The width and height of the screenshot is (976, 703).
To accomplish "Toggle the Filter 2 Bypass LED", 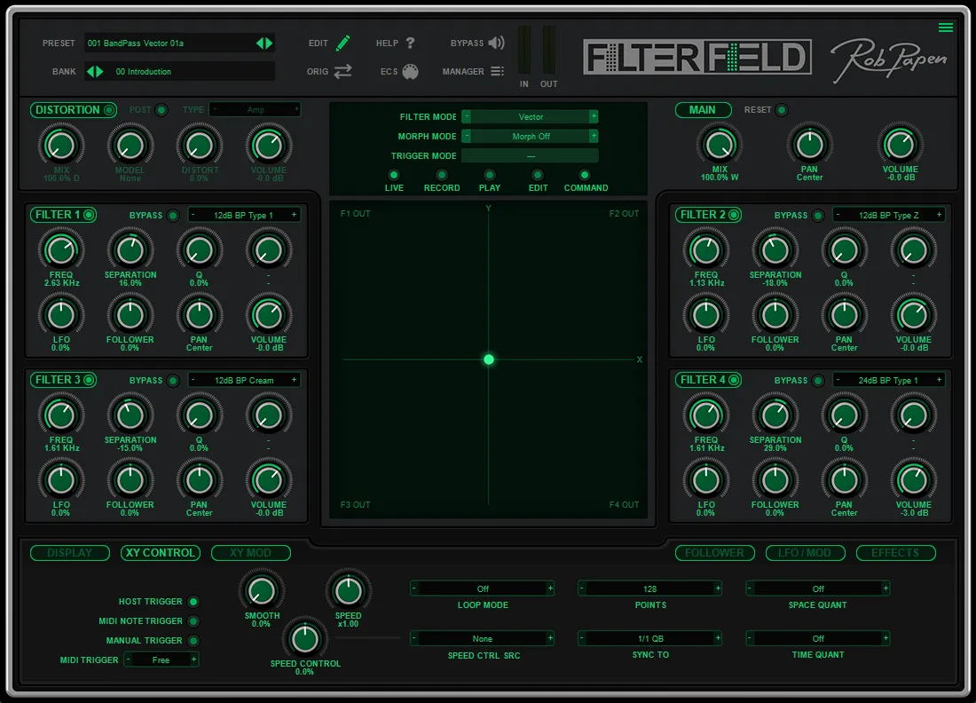I will [x=818, y=216].
